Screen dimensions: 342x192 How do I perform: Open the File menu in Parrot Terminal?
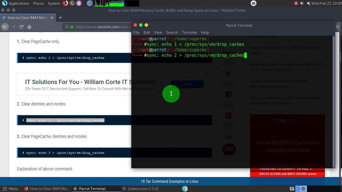click(136, 32)
